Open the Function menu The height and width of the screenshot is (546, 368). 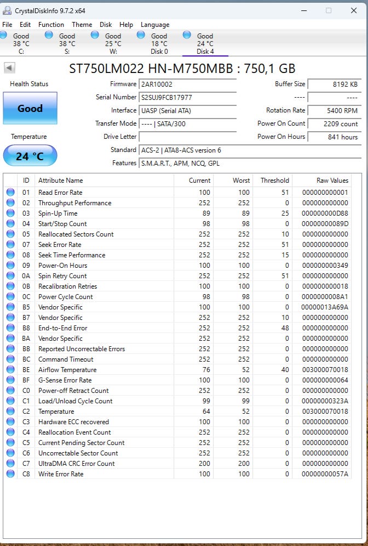pos(51,25)
